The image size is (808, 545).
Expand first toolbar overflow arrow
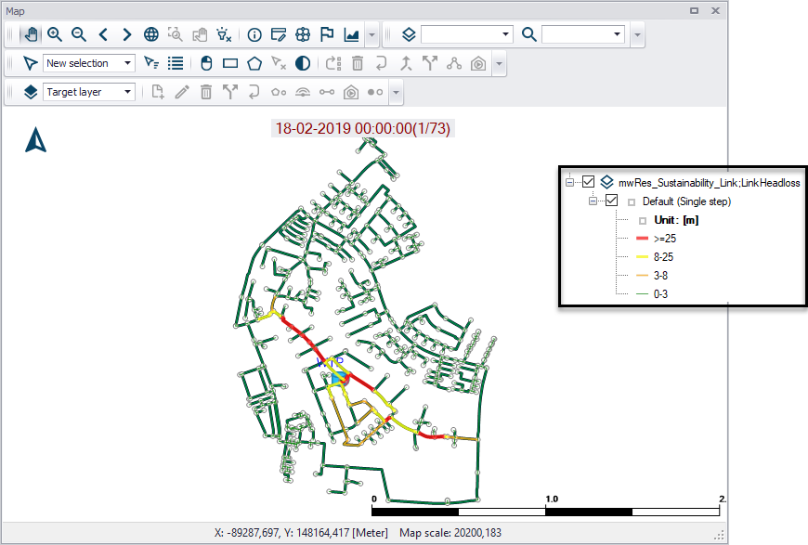coord(371,35)
